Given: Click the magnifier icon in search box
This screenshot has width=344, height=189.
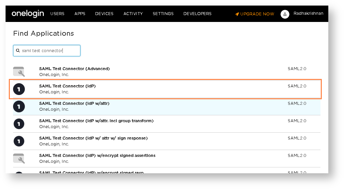Looking at the screenshot, I should (18, 51).
